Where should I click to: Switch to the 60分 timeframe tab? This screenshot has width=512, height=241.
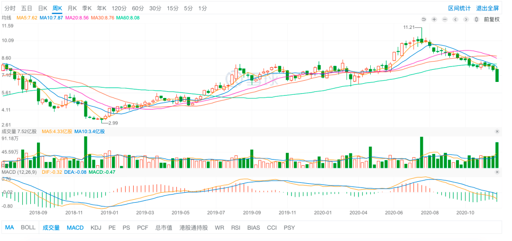pos(137,8)
